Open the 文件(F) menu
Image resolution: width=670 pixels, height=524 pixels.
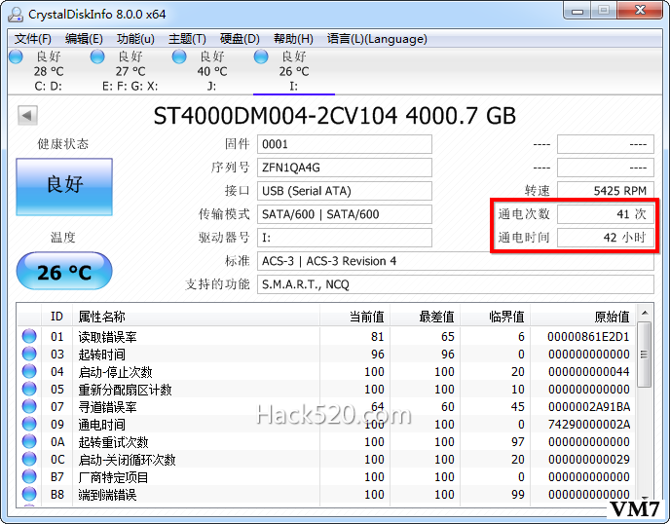33,39
